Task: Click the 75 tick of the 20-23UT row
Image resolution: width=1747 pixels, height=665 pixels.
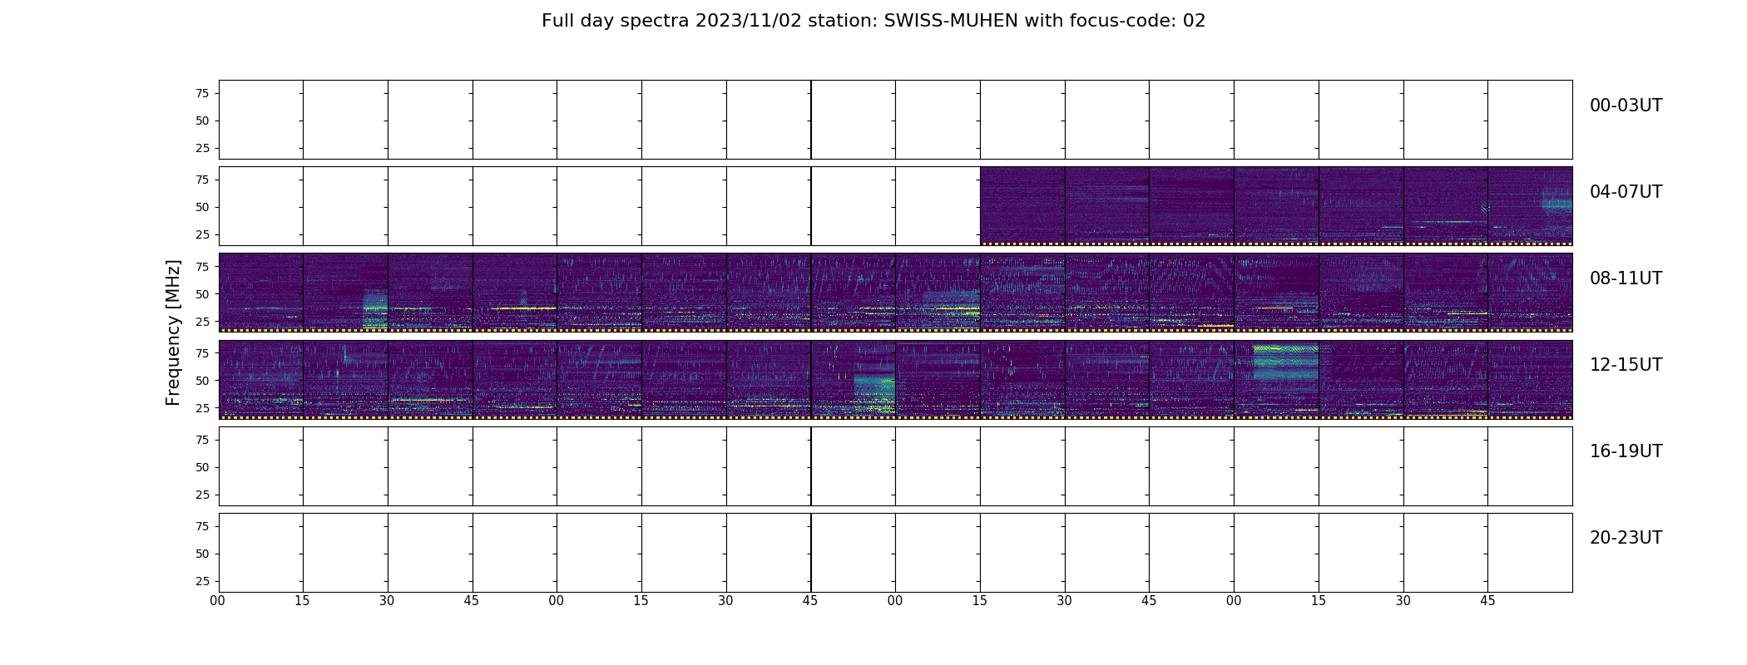Action: (202, 526)
